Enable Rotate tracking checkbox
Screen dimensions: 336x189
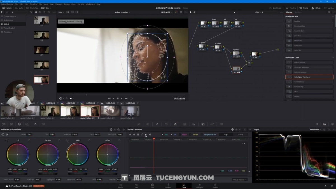190,134
